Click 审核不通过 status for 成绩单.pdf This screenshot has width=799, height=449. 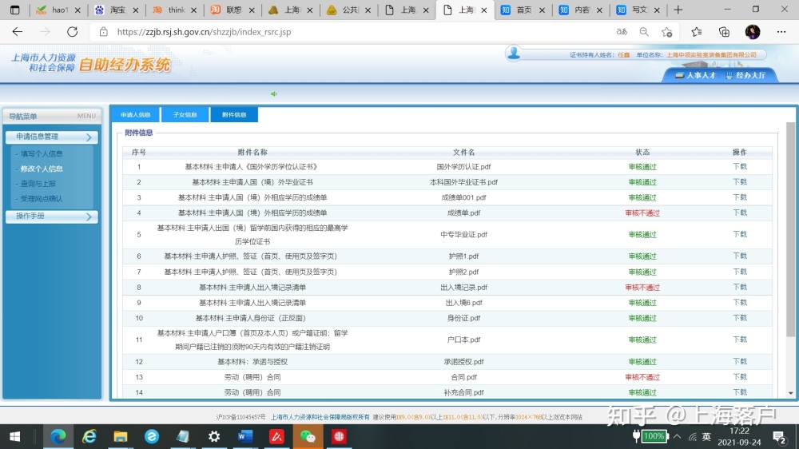click(642, 213)
